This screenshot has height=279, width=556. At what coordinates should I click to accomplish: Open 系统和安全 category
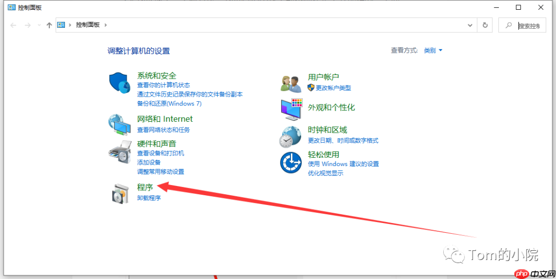click(157, 76)
